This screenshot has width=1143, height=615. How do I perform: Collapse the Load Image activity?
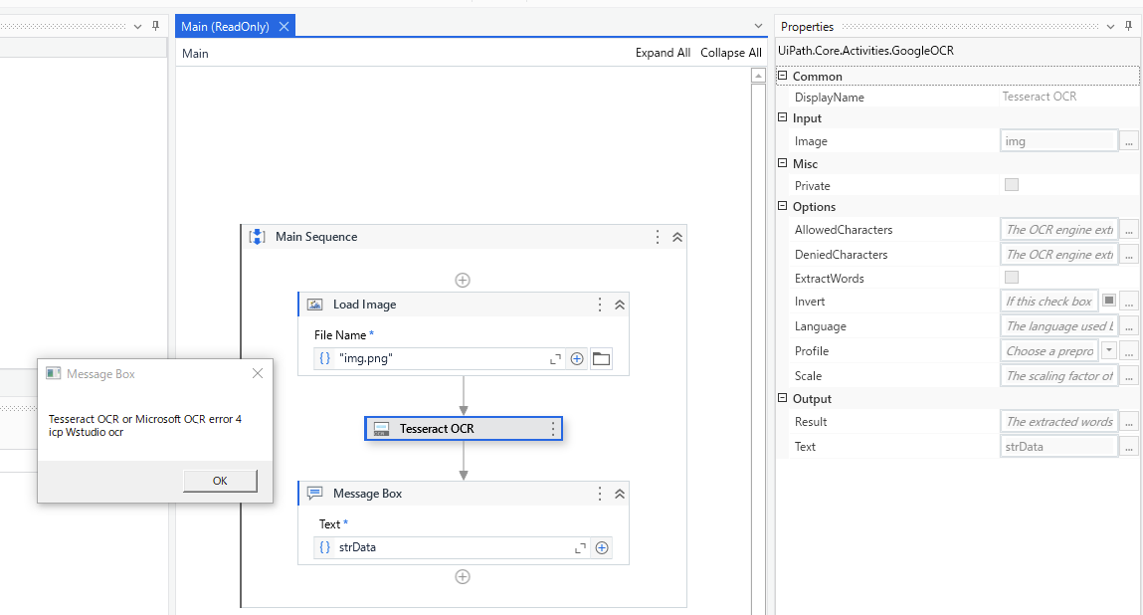[619, 305]
